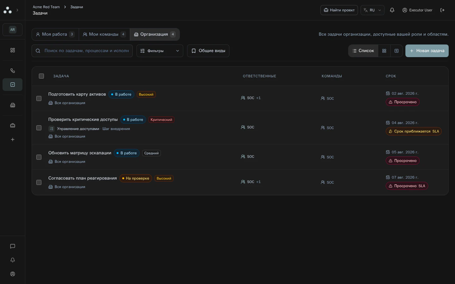Screen dimensions: 455x284
Task: Open the chat messages icon in sidebar
Action: point(13,246)
